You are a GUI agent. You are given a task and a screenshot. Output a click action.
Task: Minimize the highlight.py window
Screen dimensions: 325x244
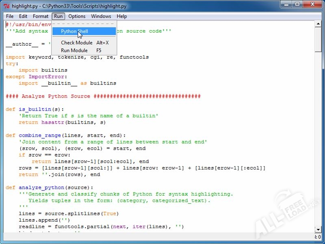[286, 5]
